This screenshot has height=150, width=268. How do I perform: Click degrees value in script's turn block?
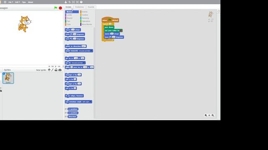113,37
